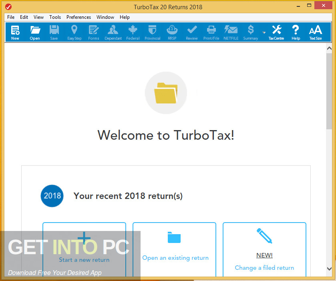Open the Help menu in menu bar
336x281 pixels.
tap(125, 17)
